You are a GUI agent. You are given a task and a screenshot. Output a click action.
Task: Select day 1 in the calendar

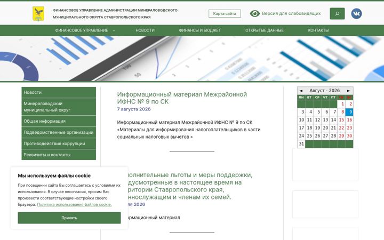341,104
